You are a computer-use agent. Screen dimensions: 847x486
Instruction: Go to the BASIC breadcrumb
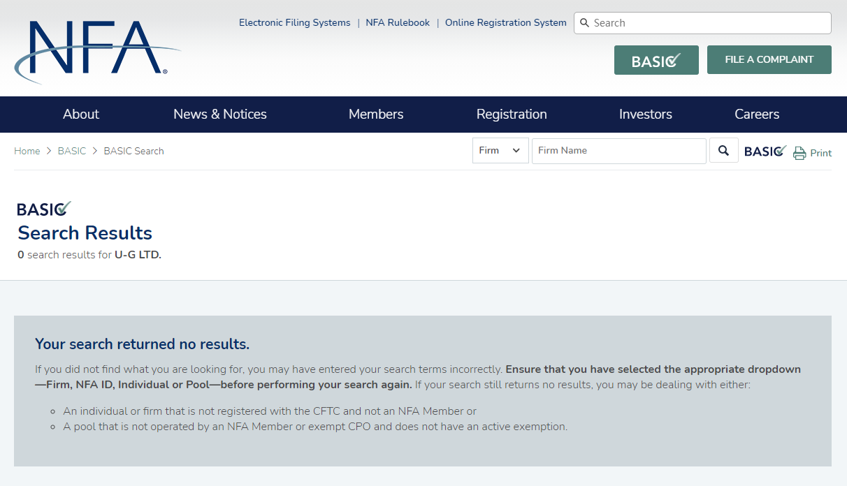[72, 151]
